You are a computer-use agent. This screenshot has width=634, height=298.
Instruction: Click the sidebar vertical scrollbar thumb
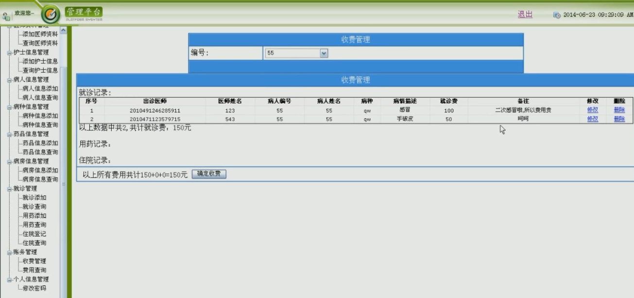pyautogui.click(x=63, y=184)
